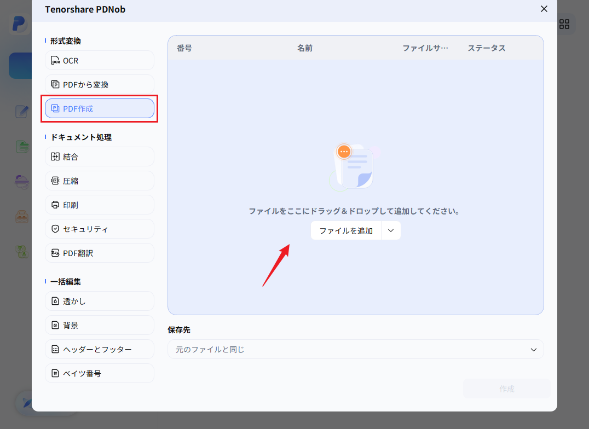Click the 圧縮 compress icon

55,181
